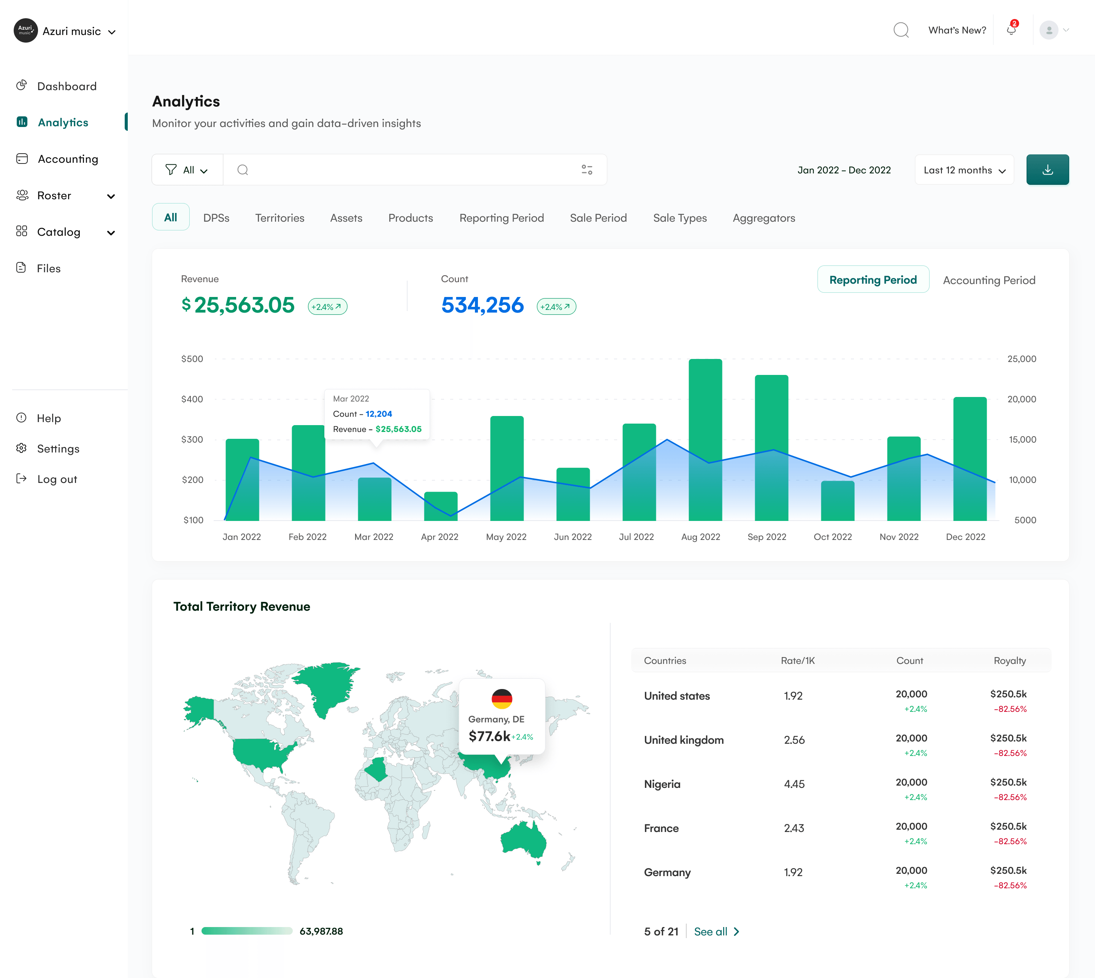Click the See all arrow chevron
Screen dimensions: 1095x978
(736, 932)
